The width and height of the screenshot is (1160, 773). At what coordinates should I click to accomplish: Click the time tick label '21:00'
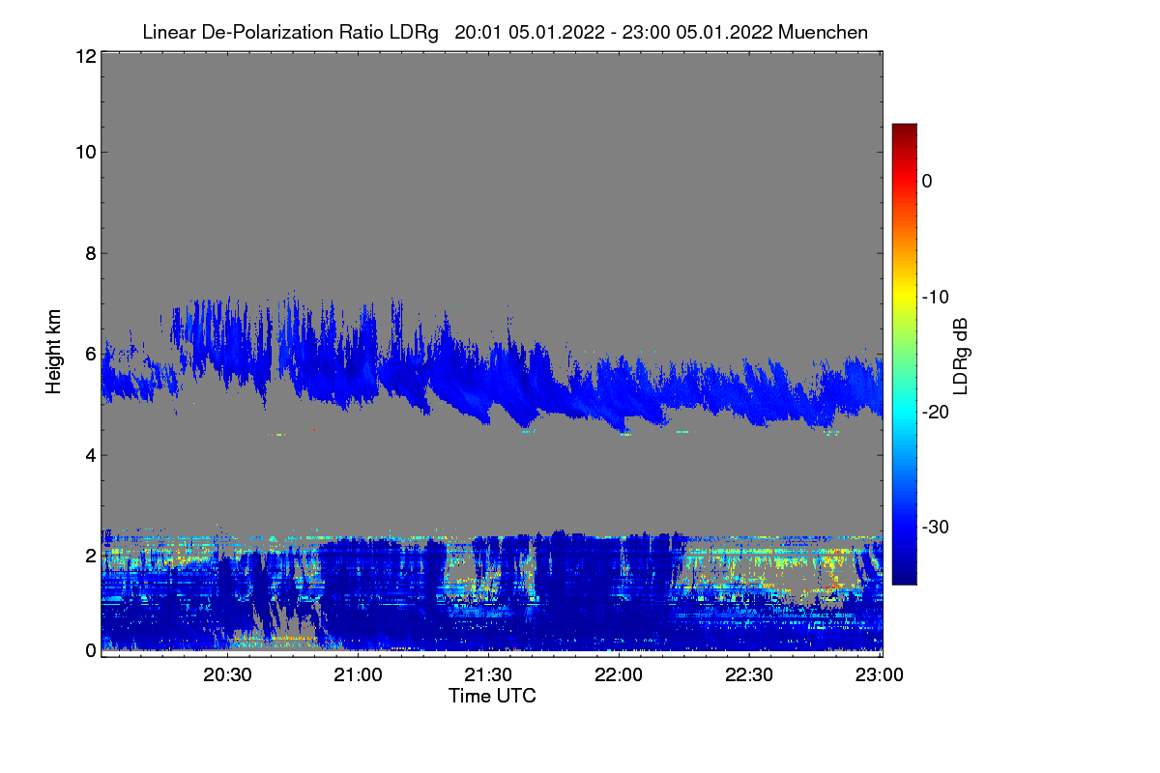tap(359, 675)
